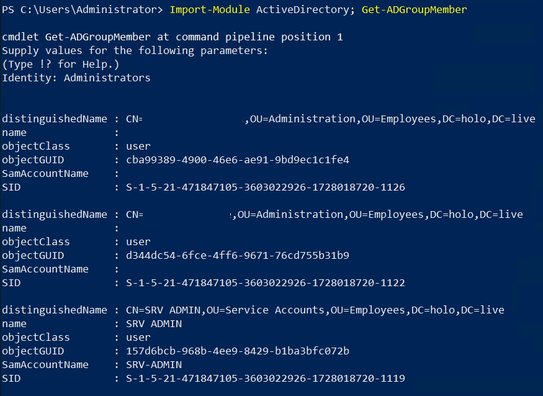Click the 'command pipeline position 1' message line

173,37
